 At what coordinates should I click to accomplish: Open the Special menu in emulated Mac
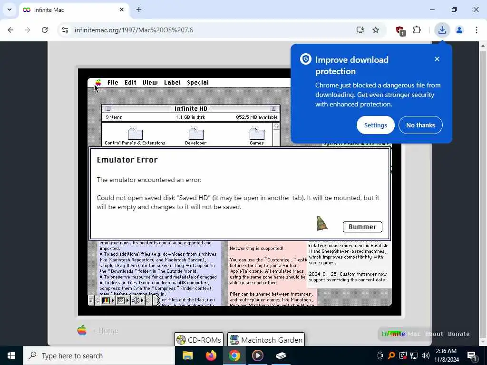[198, 83]
